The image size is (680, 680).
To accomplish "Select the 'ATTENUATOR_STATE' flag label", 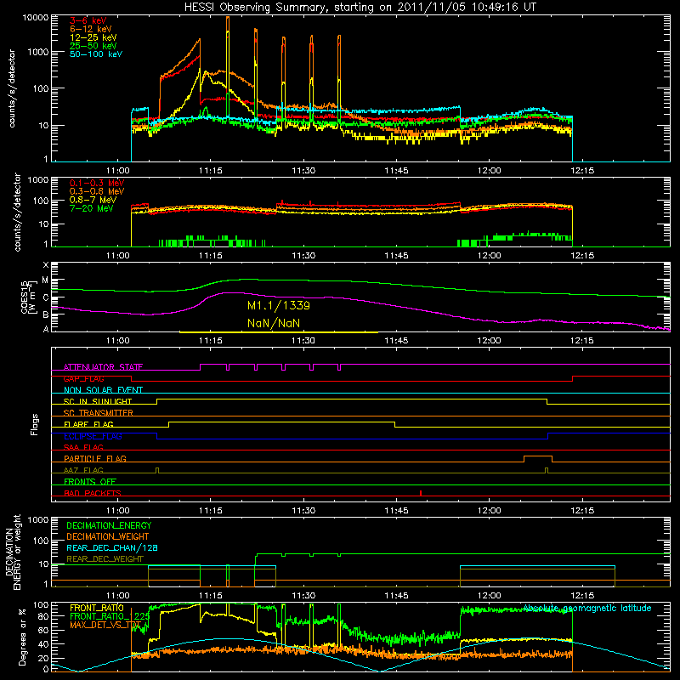I will point(103,367).
